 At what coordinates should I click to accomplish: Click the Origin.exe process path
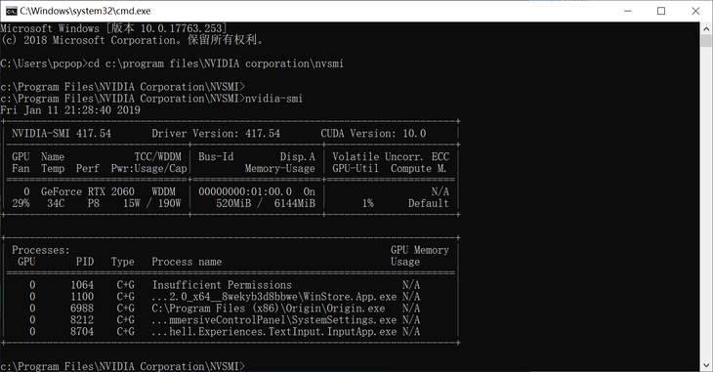pos(269,309)
